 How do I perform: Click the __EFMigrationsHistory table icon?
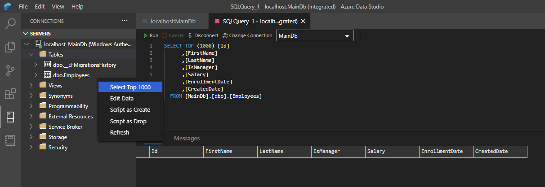[x=48, y=65]
